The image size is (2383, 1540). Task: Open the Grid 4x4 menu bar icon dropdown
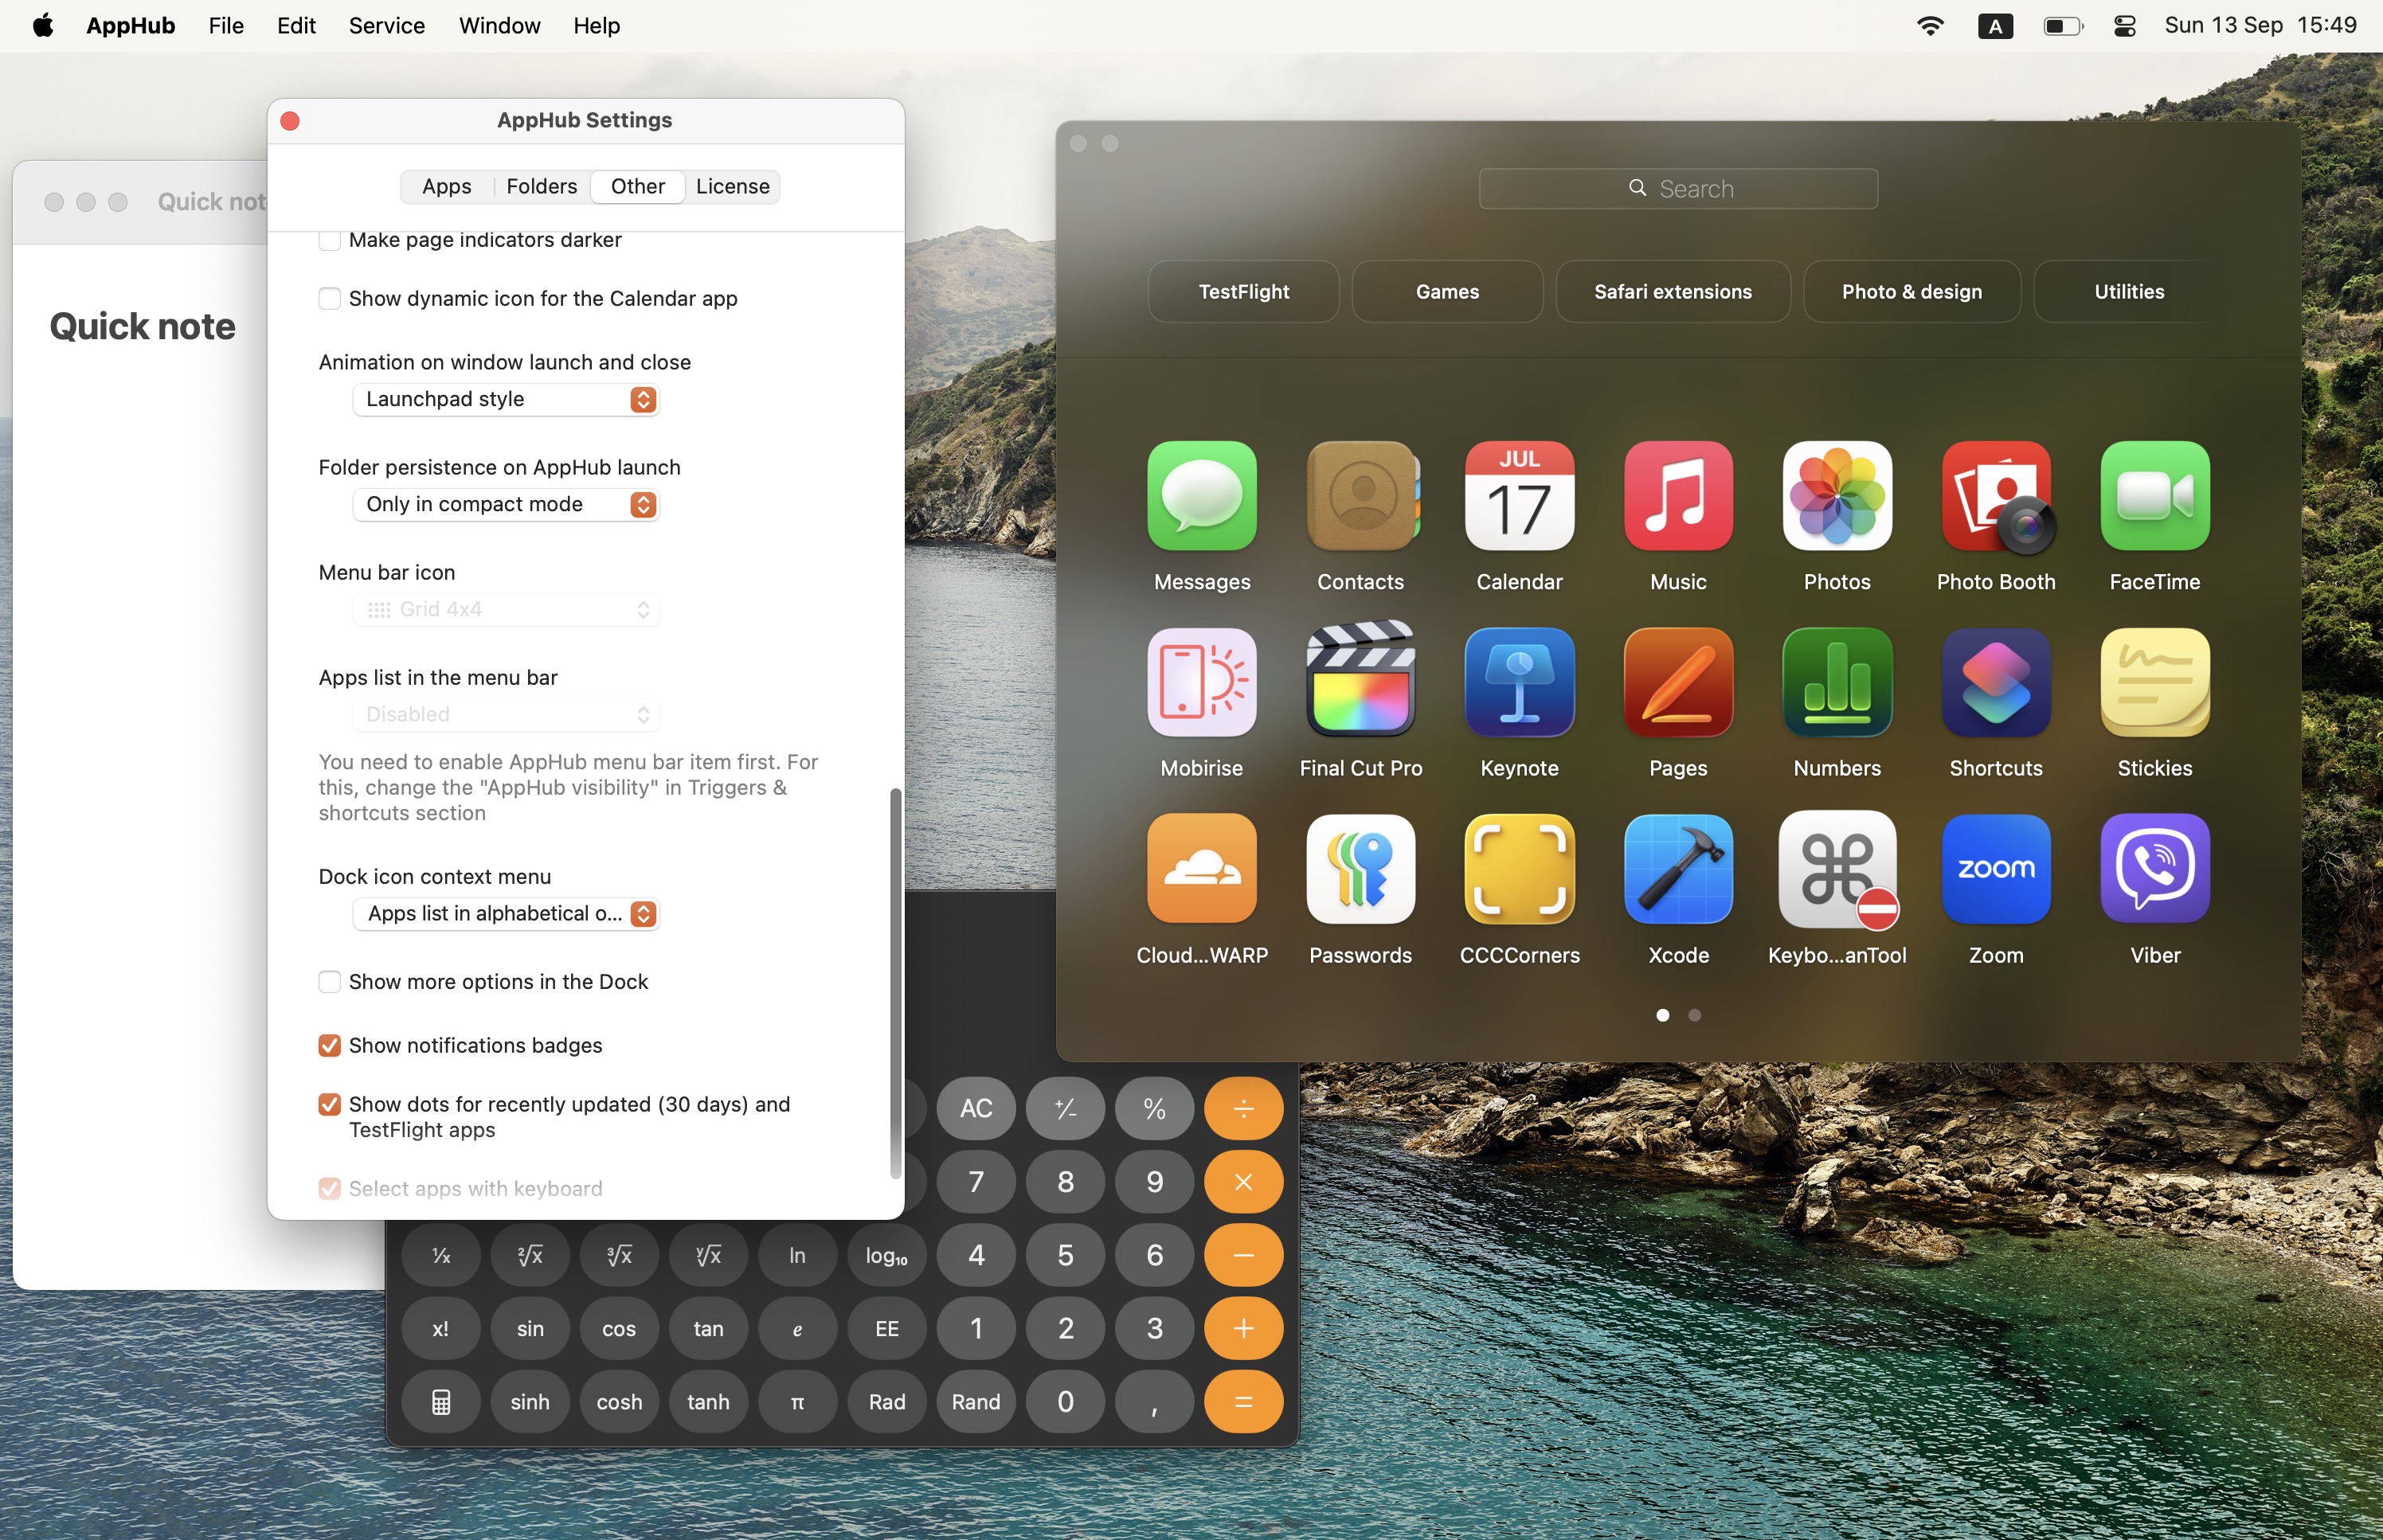pos(506,610)
